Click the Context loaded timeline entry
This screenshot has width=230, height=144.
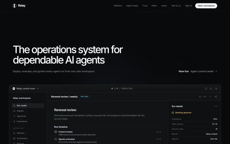[108, 133]
